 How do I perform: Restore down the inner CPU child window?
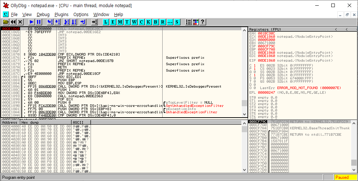[x=347, y=15]
